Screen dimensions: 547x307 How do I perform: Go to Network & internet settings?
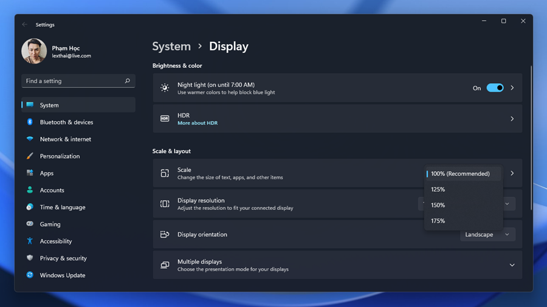[x=78, y=139]
